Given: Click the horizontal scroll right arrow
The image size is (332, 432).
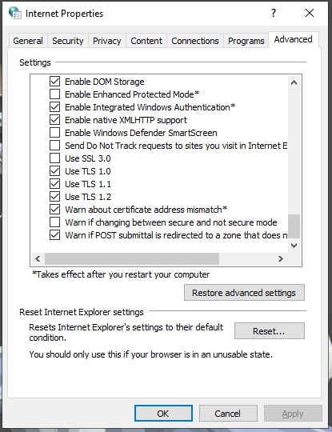Looking at the screenshot, I should tap(281, 259).
